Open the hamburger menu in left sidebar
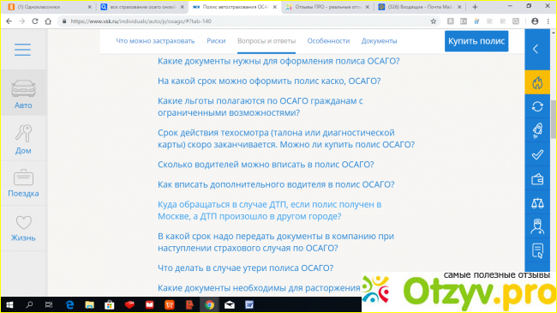The height and width of the screenshot is (313, 557). (x=22, y=50)
